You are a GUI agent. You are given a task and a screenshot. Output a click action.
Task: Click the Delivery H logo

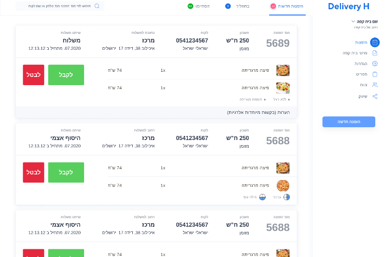(349, 7)
